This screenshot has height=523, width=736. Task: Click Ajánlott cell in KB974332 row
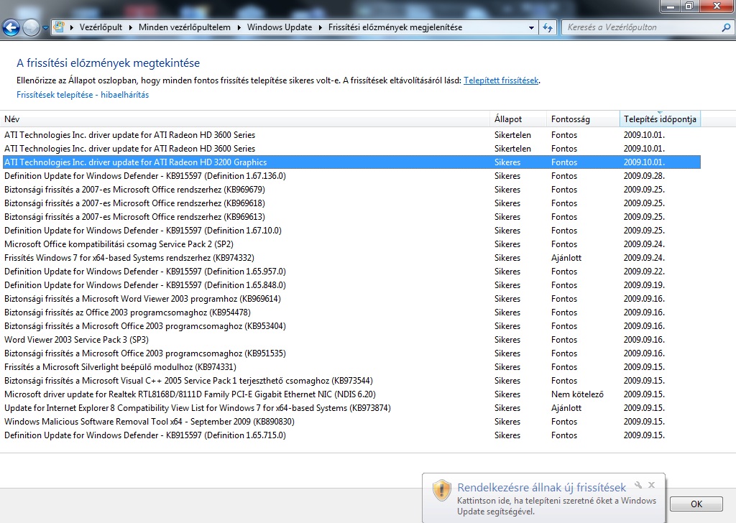(566, 257)
